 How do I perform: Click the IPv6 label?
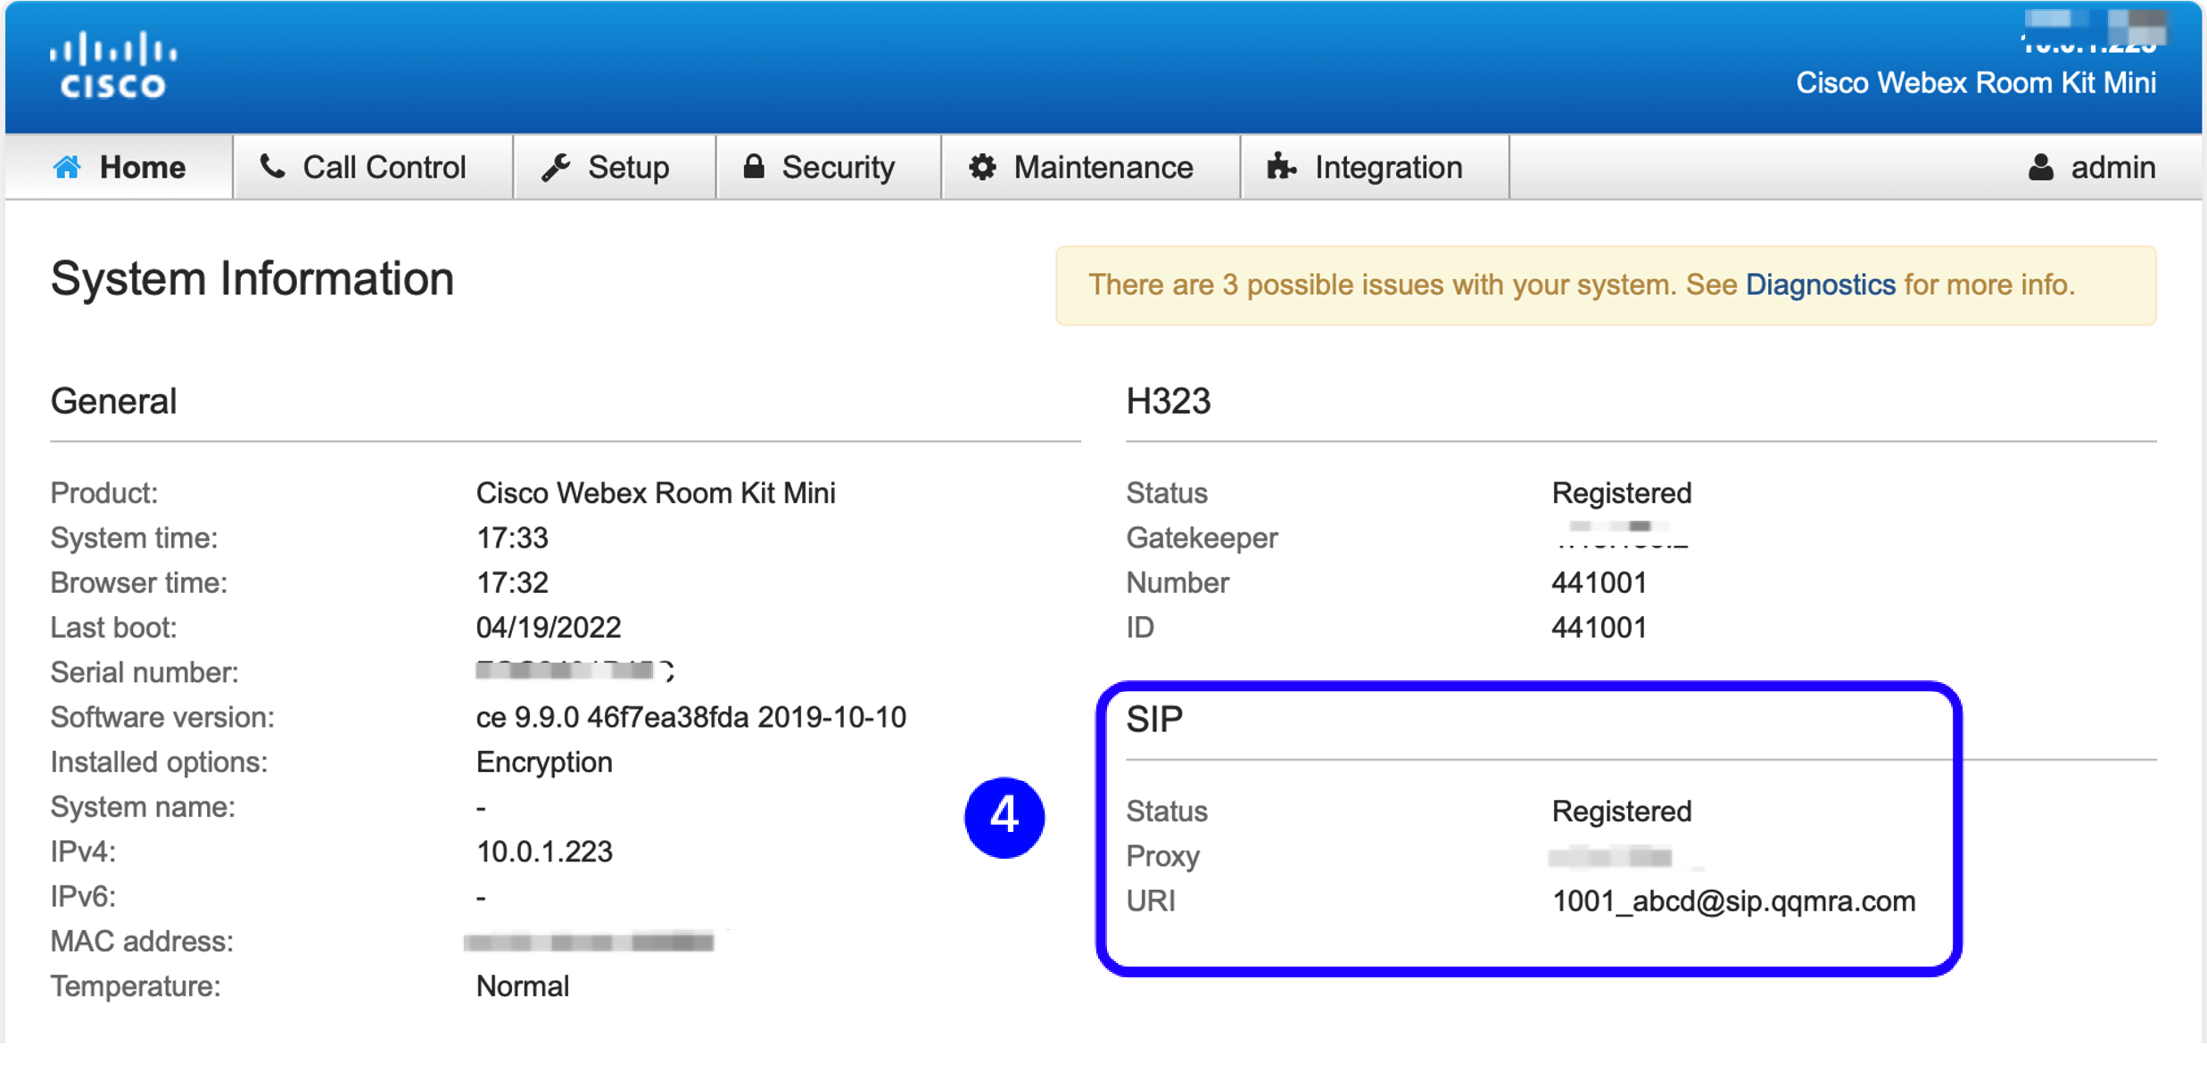pos(83,896)
